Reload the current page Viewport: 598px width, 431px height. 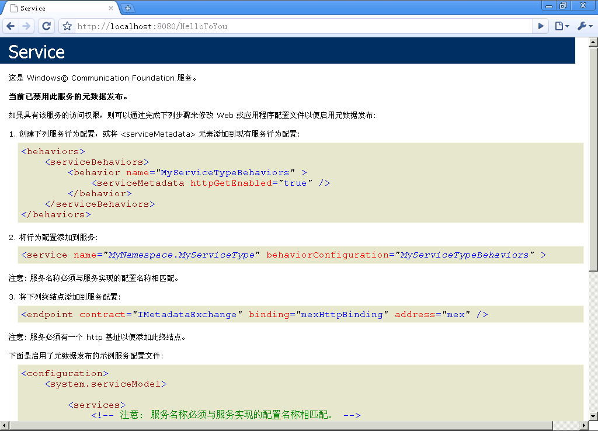46,26
